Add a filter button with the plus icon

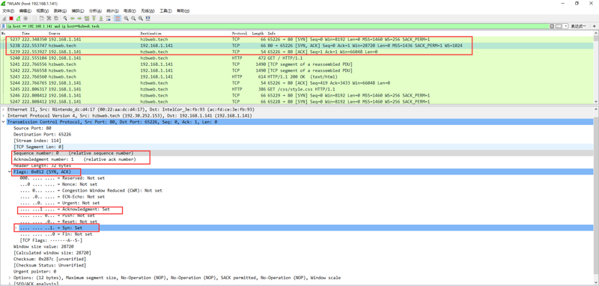[x=595, y=26]
